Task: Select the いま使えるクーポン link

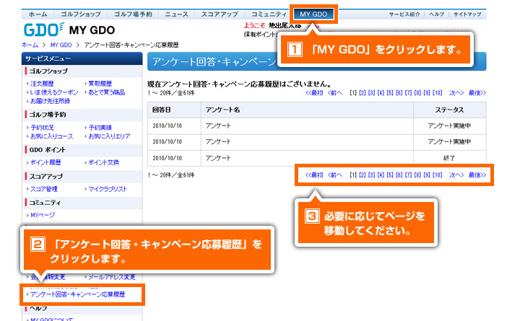Action: click(x=54, y=92)
